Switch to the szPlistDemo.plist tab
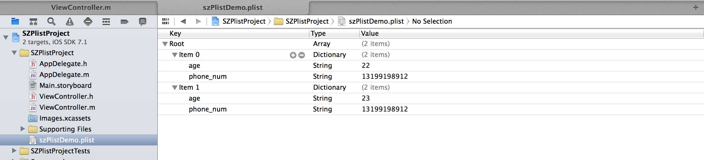The width and height of the screenshot is (704, 160). [233, 8]
